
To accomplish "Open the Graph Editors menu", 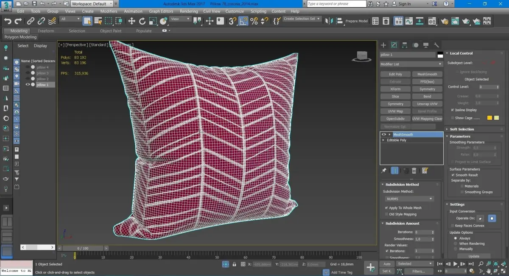I will click(161, 11).
